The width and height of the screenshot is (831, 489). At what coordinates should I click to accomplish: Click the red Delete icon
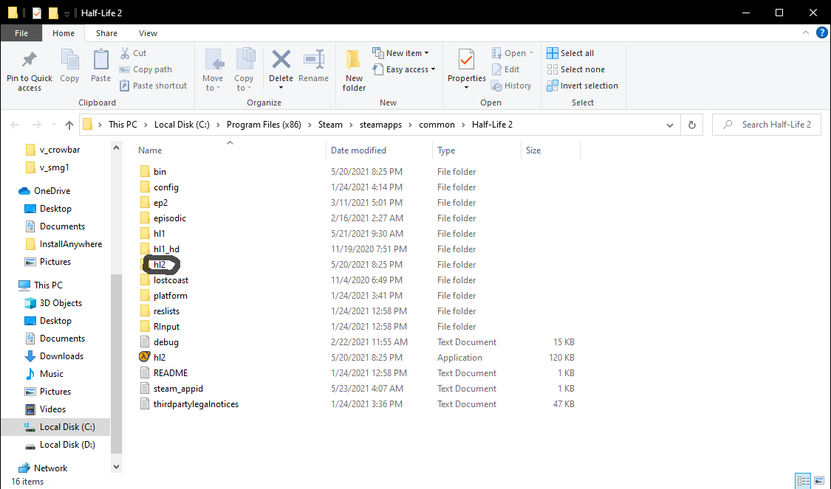point(281,59)
